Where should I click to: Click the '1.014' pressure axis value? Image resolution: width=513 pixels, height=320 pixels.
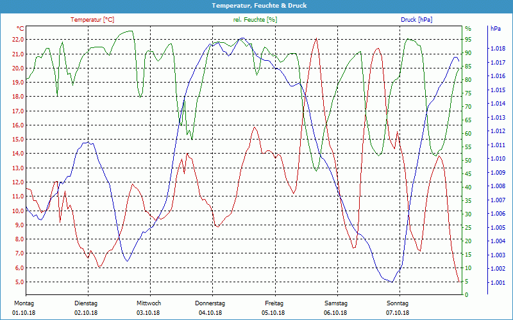point(498,104)
